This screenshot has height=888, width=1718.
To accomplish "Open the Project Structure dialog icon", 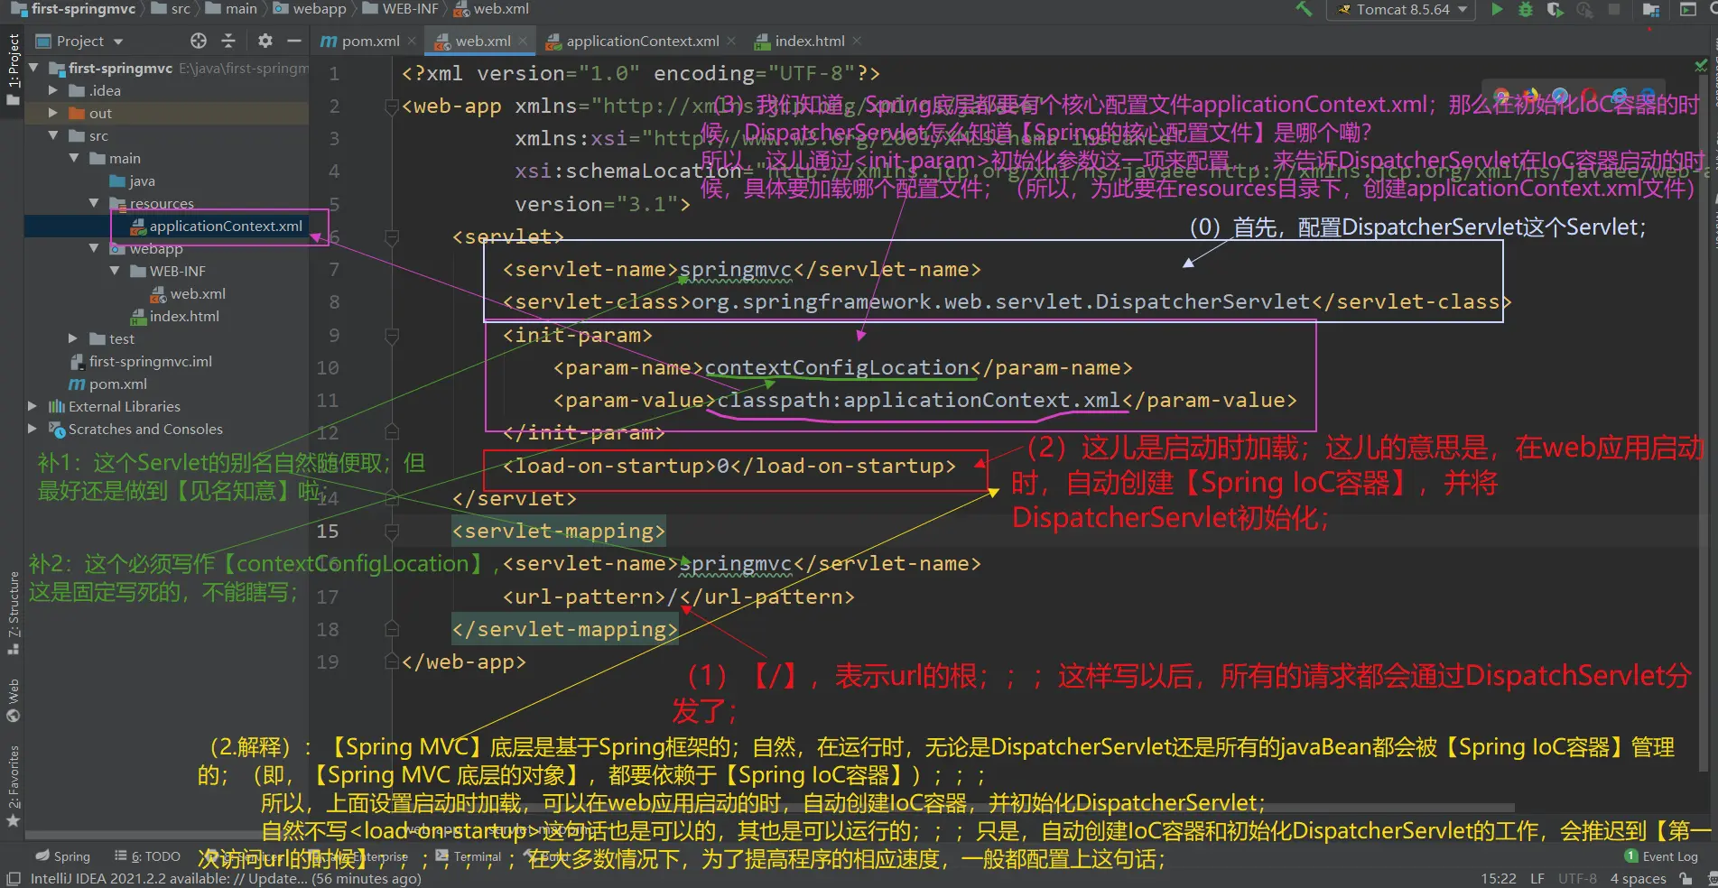I will (1651, 10).
